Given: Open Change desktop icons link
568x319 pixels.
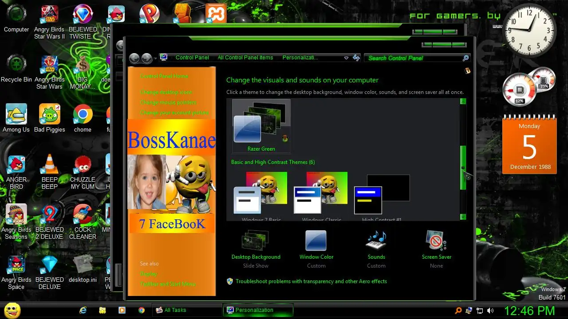Looking at the screenshot, I should tap(166, 92).
